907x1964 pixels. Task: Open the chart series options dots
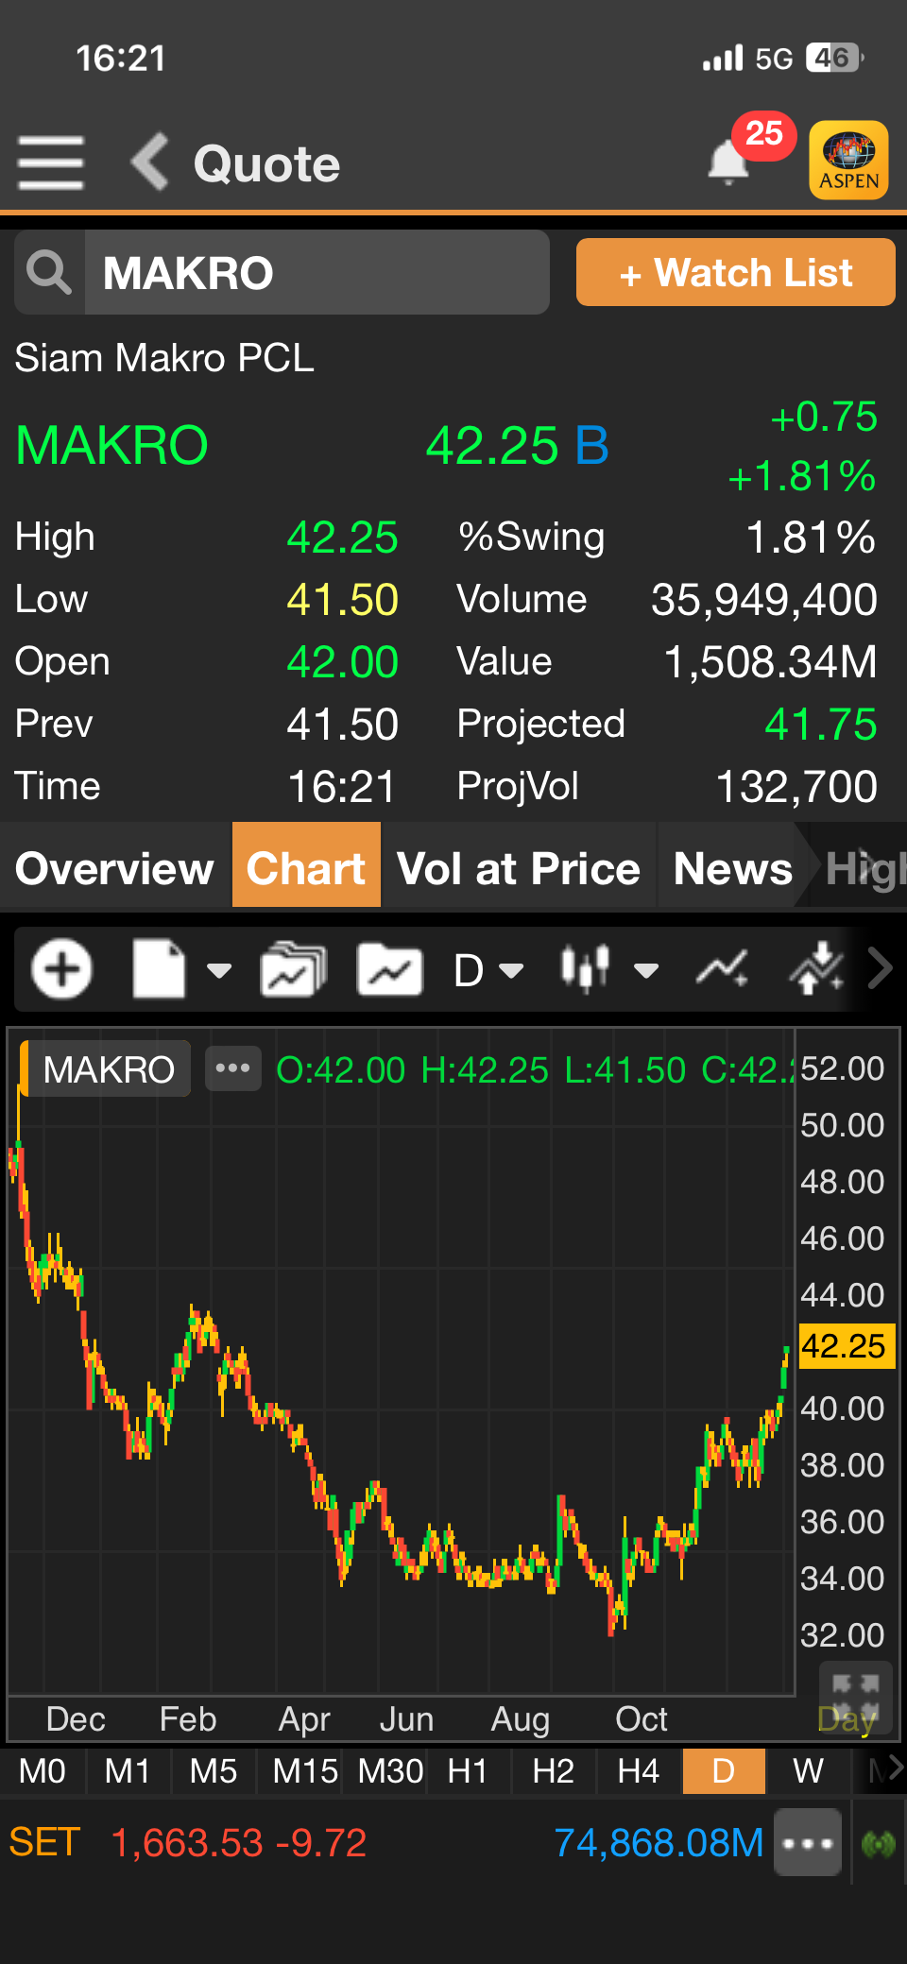click(233, 1068)
